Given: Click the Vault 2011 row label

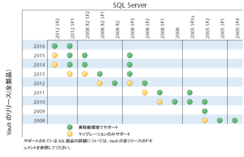Looking at the screenshot, I should [39, 93].
